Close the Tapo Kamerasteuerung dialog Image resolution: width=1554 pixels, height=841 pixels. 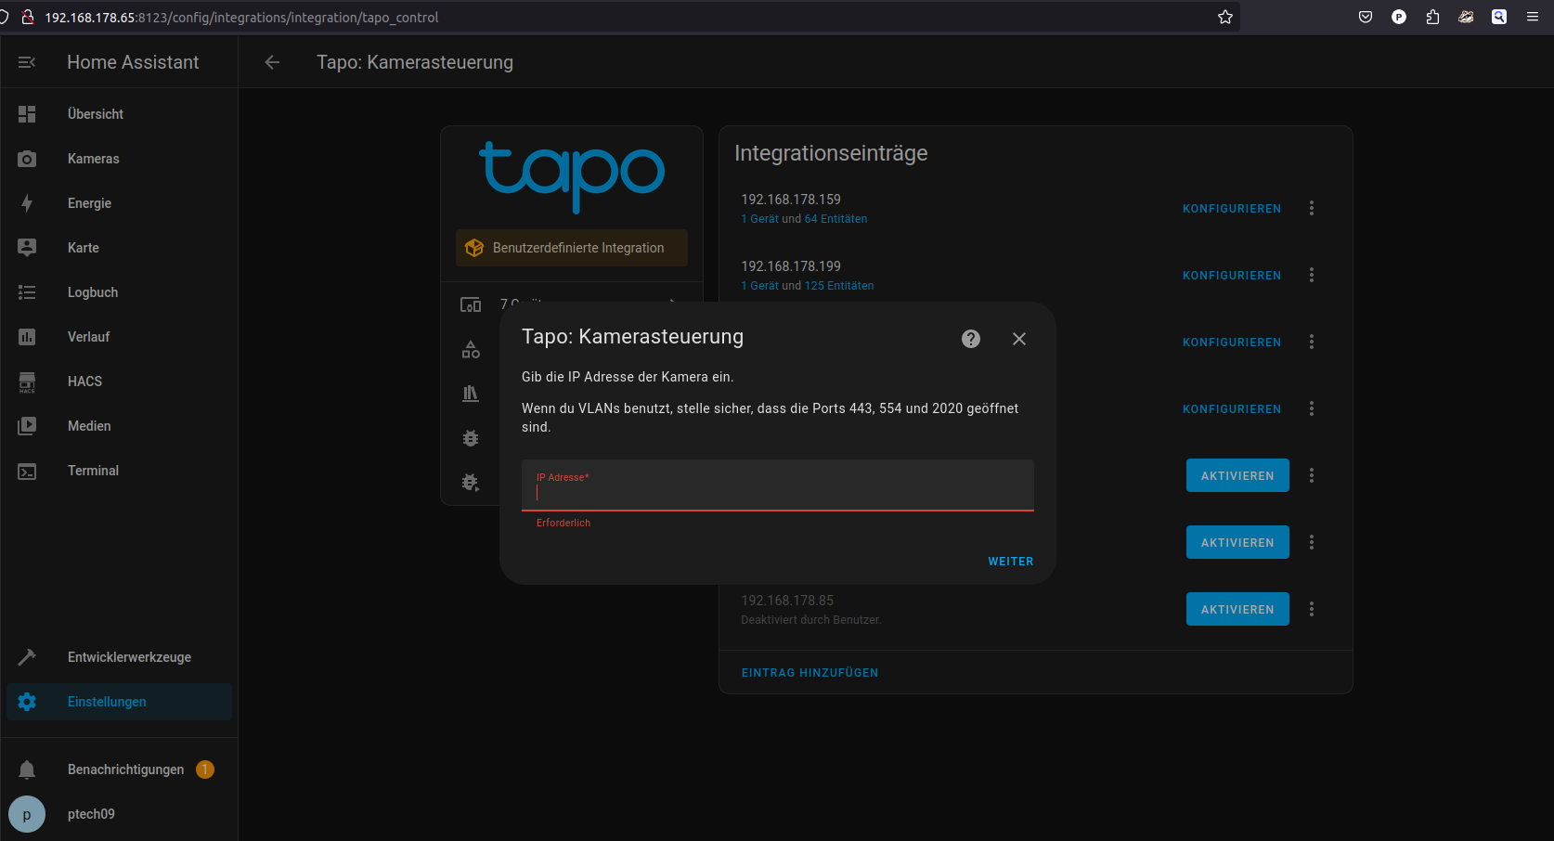point(1018,339)
